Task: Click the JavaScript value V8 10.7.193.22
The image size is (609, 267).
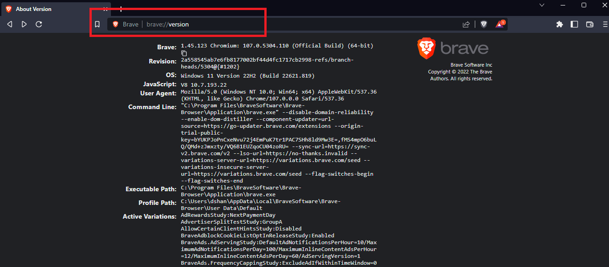Action: 204,85
